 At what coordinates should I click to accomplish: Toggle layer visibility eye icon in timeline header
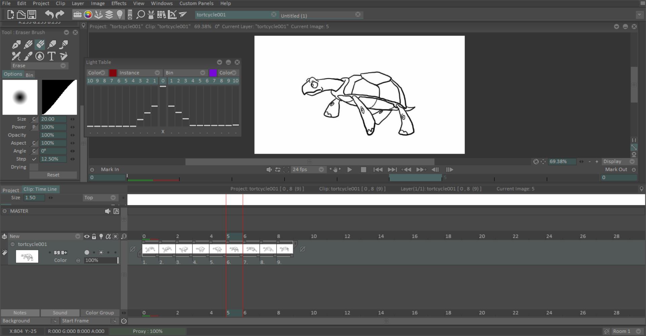(86, 236)
